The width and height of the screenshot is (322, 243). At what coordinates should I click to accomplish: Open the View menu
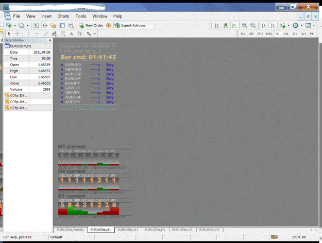(x=30, y=16)
